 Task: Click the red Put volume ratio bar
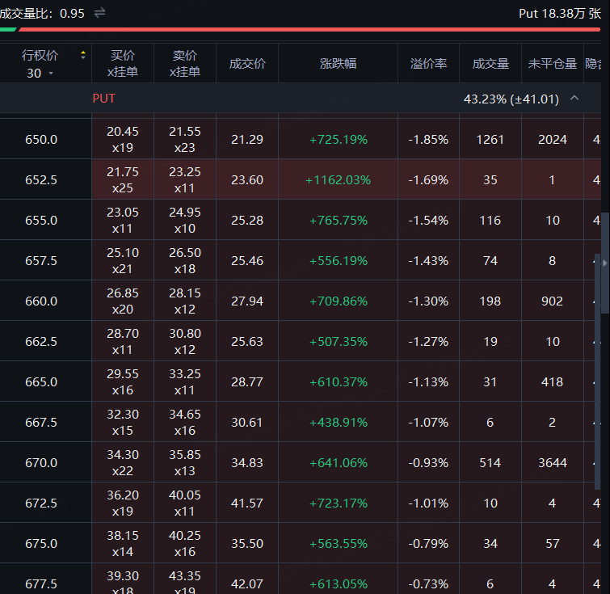[x=309, y=30]
